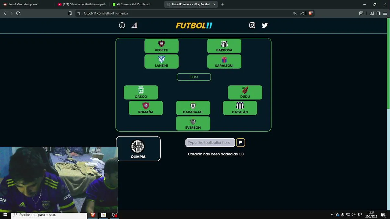The height and width of the screenshot is (219, 390).
Task: Toggle the browser sidebar panel
Action: point(378,13)
